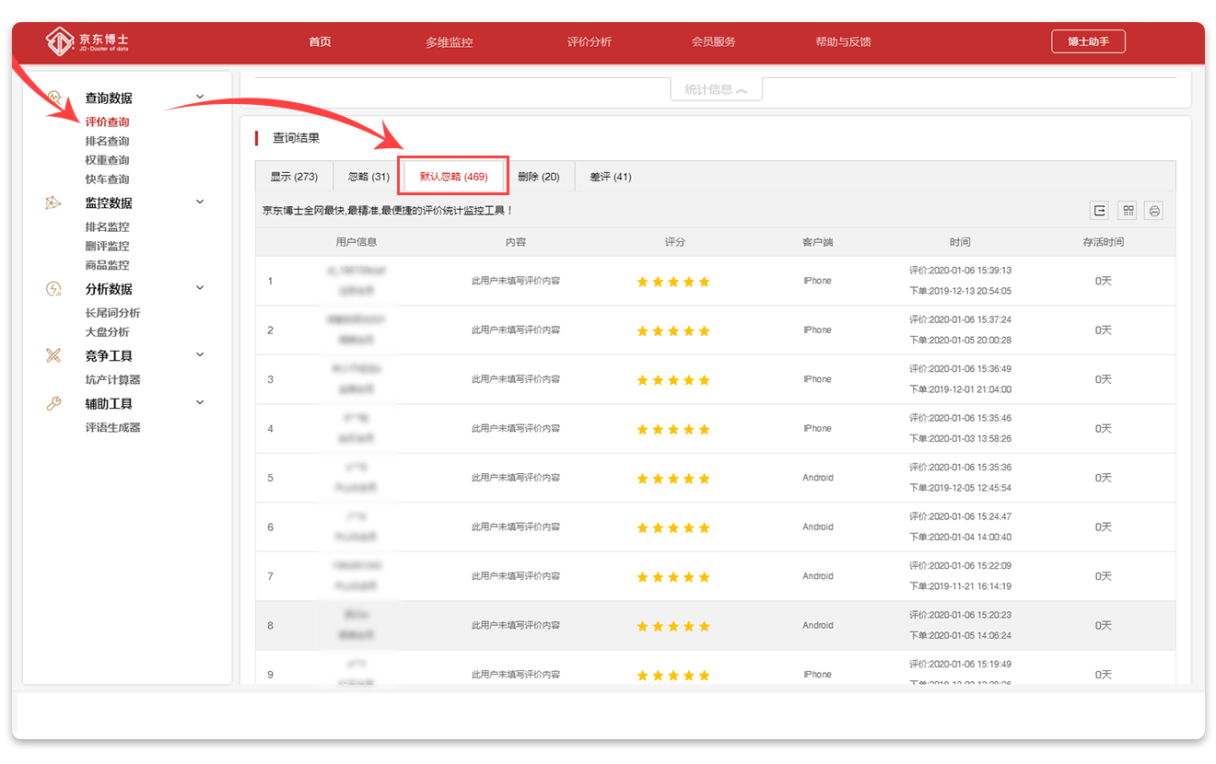1216x764 pixels.
Task: Click the QR code icon above the table
Action: pyautogui.click(x=1127, y=211)
